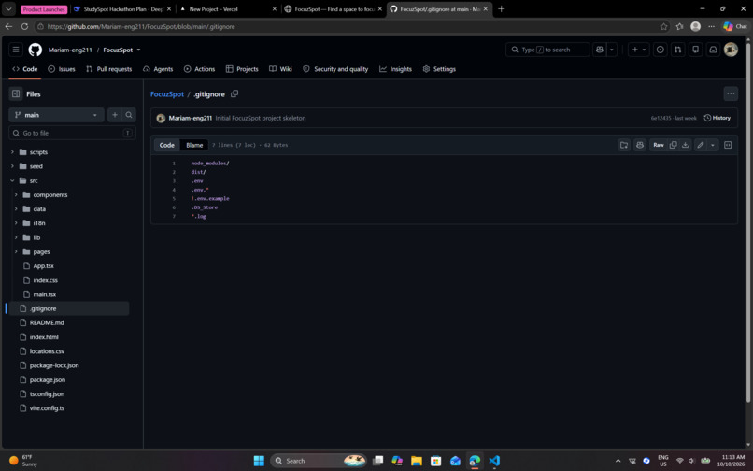
Task: Switch to the Blame view
Action: point(194,145)
